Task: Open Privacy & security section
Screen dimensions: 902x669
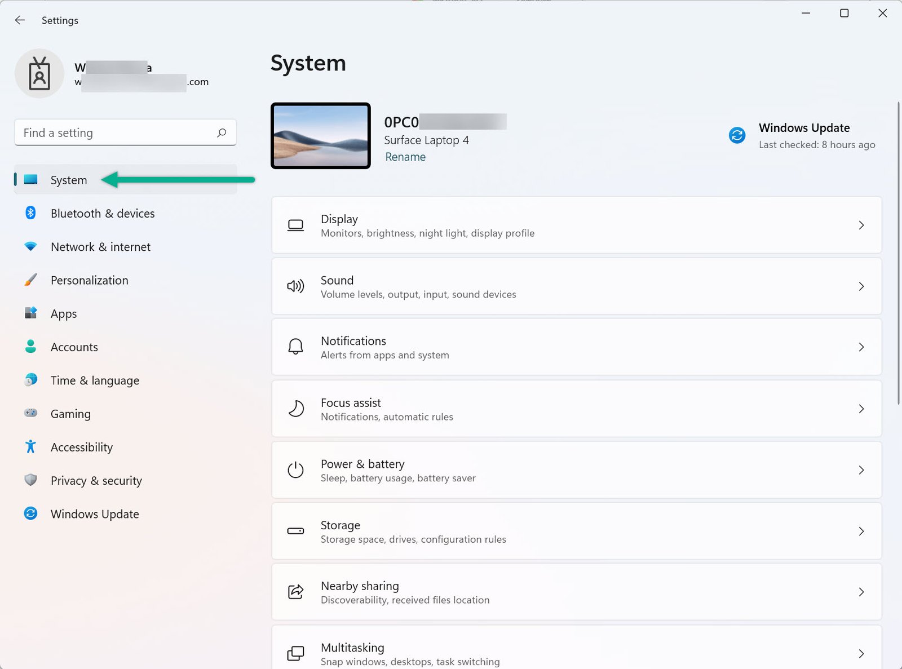Action: (x=125, y=480)
